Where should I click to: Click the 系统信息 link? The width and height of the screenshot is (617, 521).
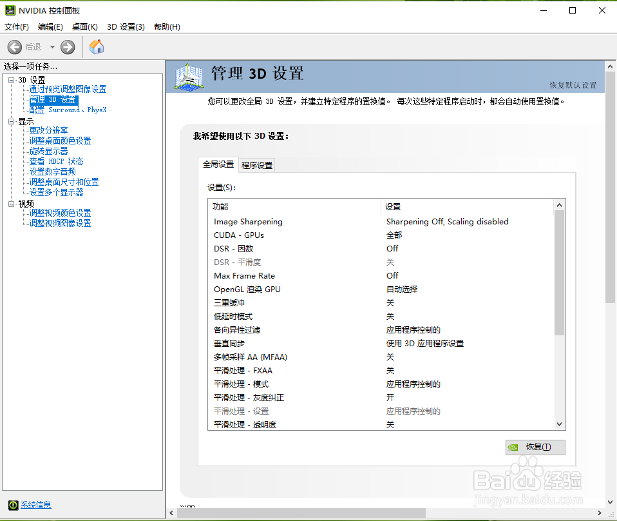click(36, 505)
